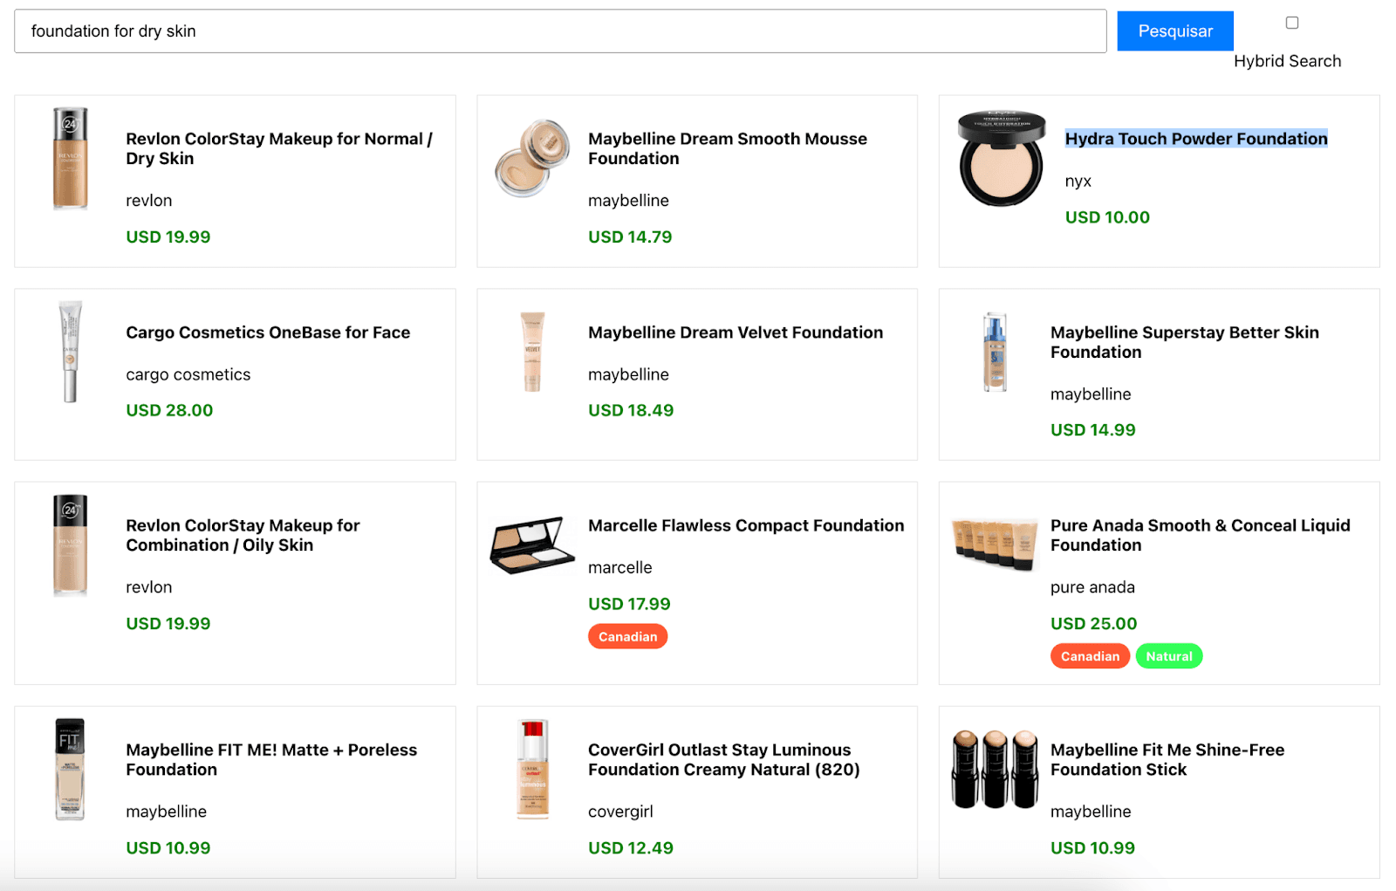The image size is (1396, 891).
Task: Click the Canadian badge on Marcelle Flawless Compact
Action: [x=627, y=636]
